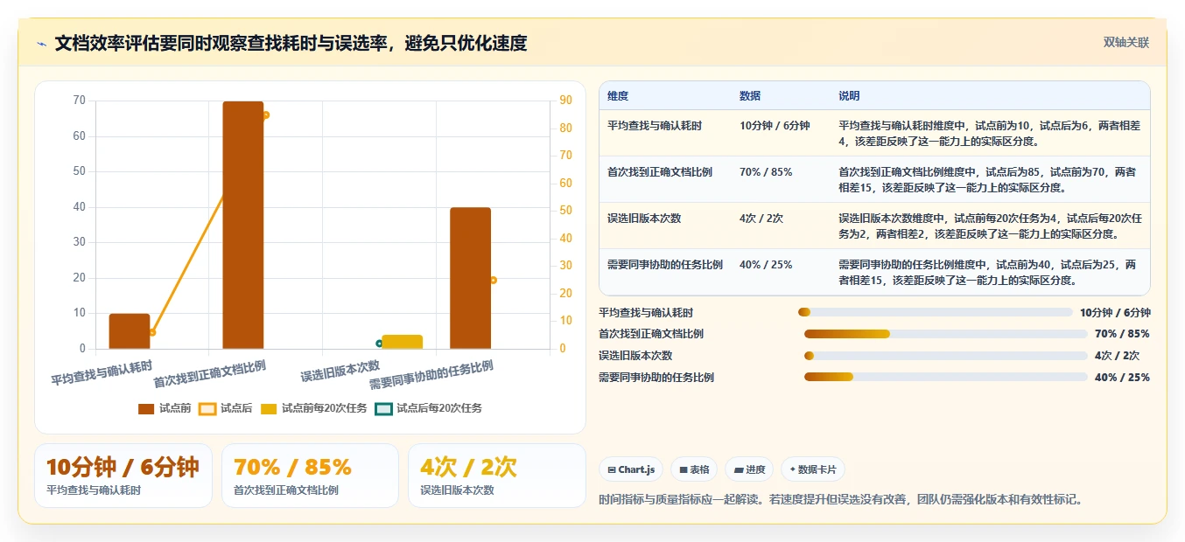
Task: Click the x-axis label 需要同事协助的任务比例
Action: (x=431, y=374)
